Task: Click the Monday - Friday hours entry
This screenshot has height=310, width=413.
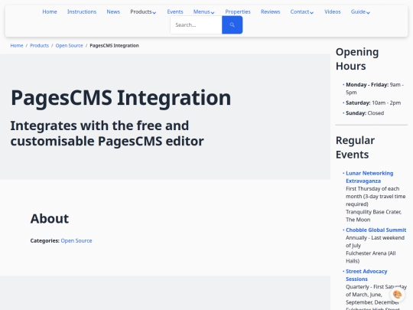Action: 375,89
